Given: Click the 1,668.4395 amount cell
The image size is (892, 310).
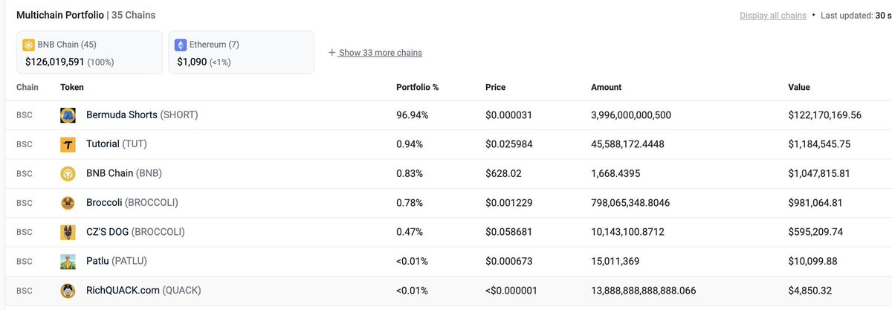Looking at the screenshot, I should [615, 173].
